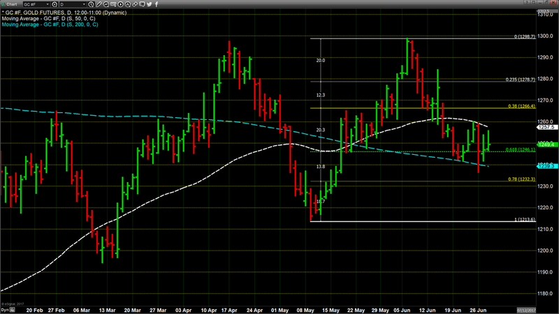Click the 1312.5 marker at top of price axis
Image resolution: width=559 pixels, height=314 pixels.
pos(546,11)
